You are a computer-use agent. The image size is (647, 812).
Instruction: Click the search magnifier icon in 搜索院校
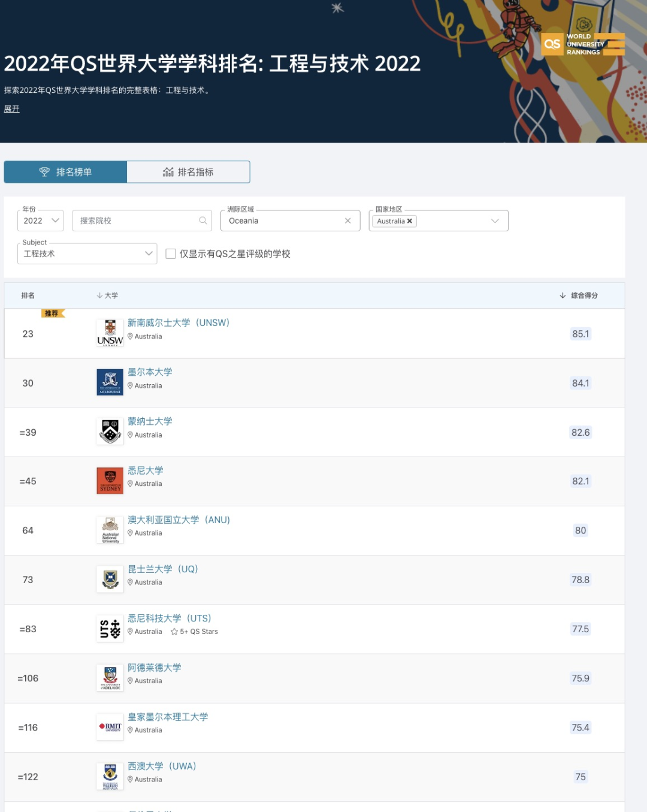(x=203, y=221)
